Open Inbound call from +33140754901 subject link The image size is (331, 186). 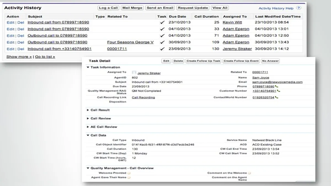60,49
